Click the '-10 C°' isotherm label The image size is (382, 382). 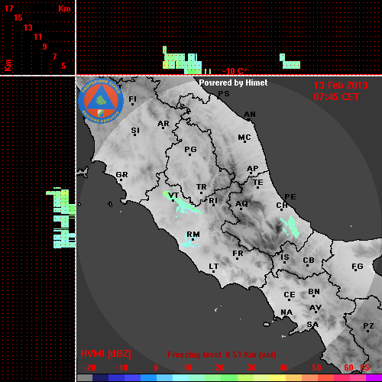click(x=235, y=71)
